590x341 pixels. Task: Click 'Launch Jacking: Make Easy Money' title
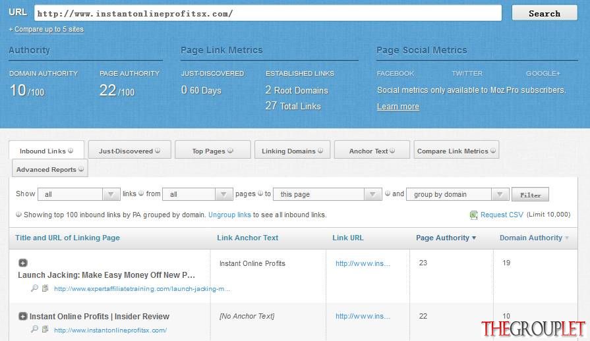(106, 275)
